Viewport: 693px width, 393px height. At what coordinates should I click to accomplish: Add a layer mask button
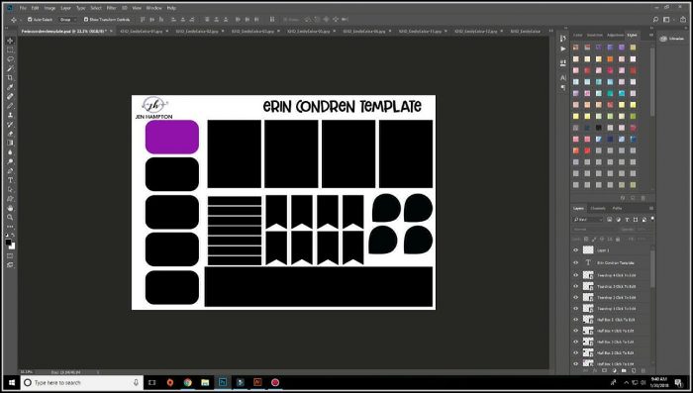point(605,370)
